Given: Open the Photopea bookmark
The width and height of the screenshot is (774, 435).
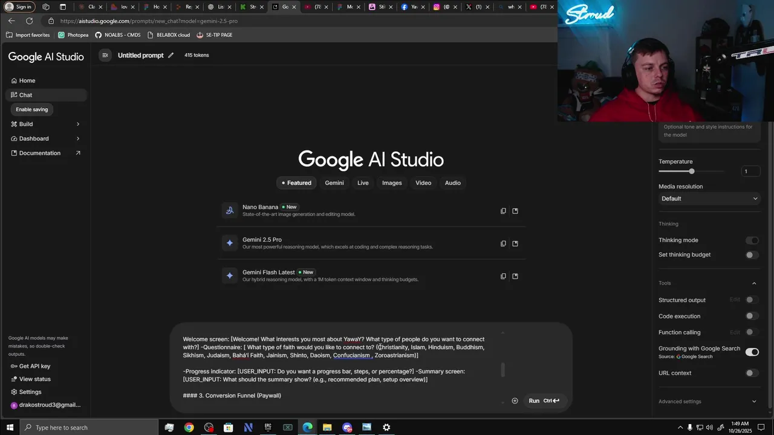Looking at the screenshot, I should coord(73,35).
